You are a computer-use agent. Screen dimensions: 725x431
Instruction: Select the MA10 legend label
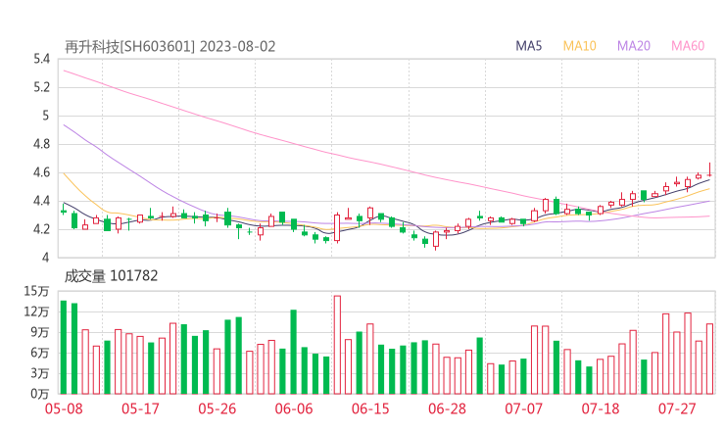579,46
